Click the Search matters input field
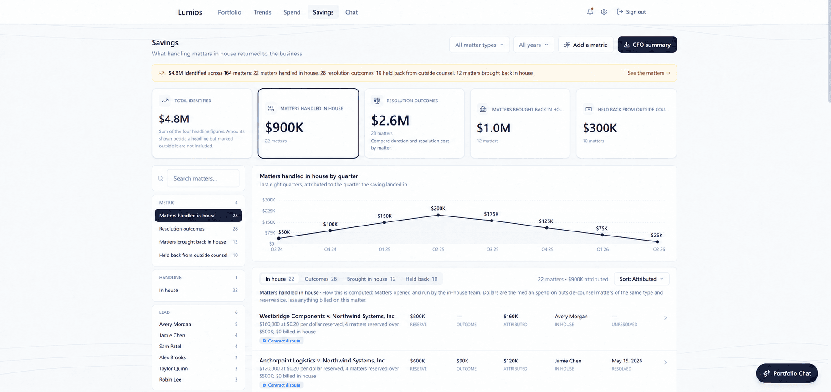This screenshot has height=392, width=831. 203,178
